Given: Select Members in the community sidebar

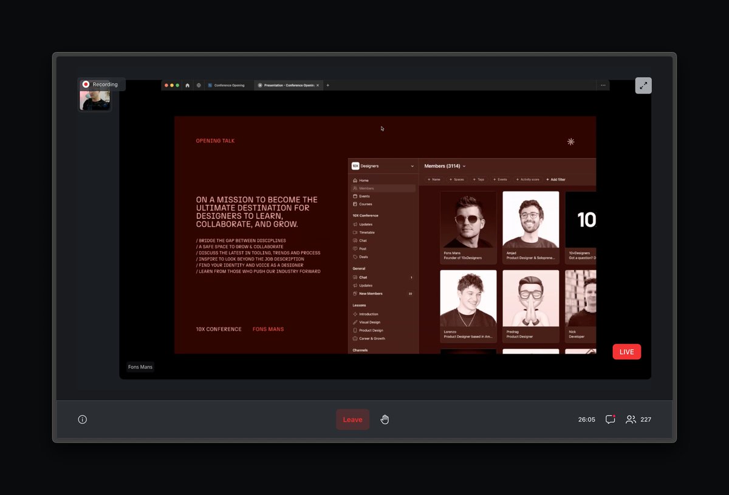Looking at the screenshot, I should tap(383, 189).
